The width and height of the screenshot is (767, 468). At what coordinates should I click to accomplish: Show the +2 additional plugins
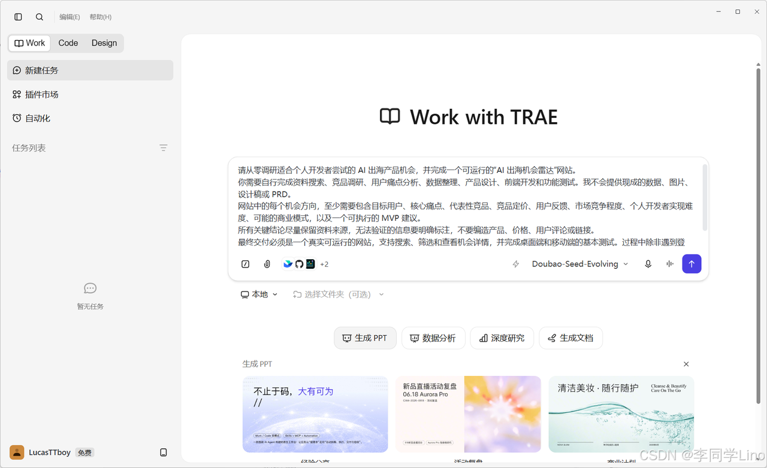tap(324, 264)
